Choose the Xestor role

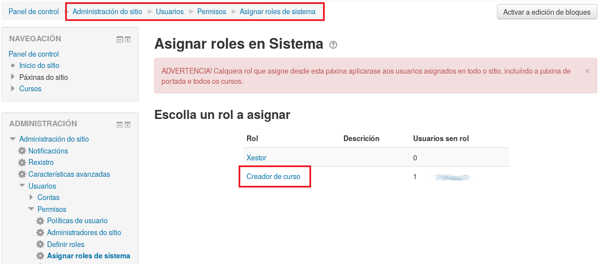(256, 158)
